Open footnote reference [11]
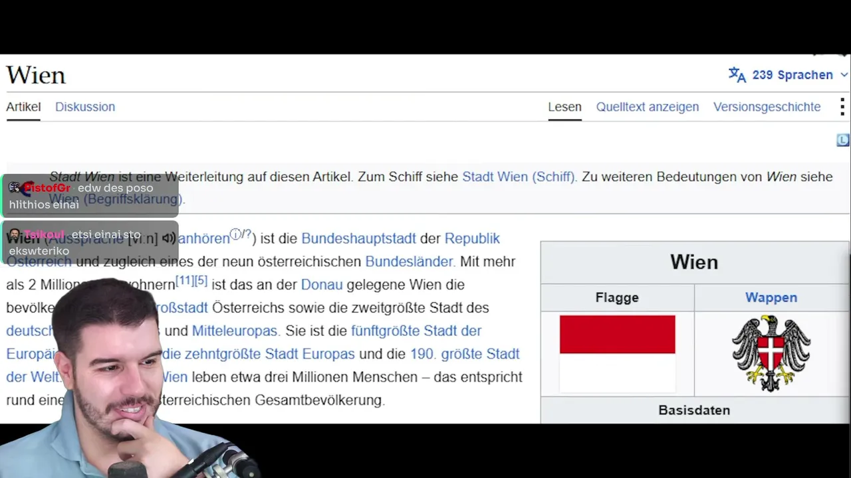This screenshot has height=478, width=851. click(184, 281)
